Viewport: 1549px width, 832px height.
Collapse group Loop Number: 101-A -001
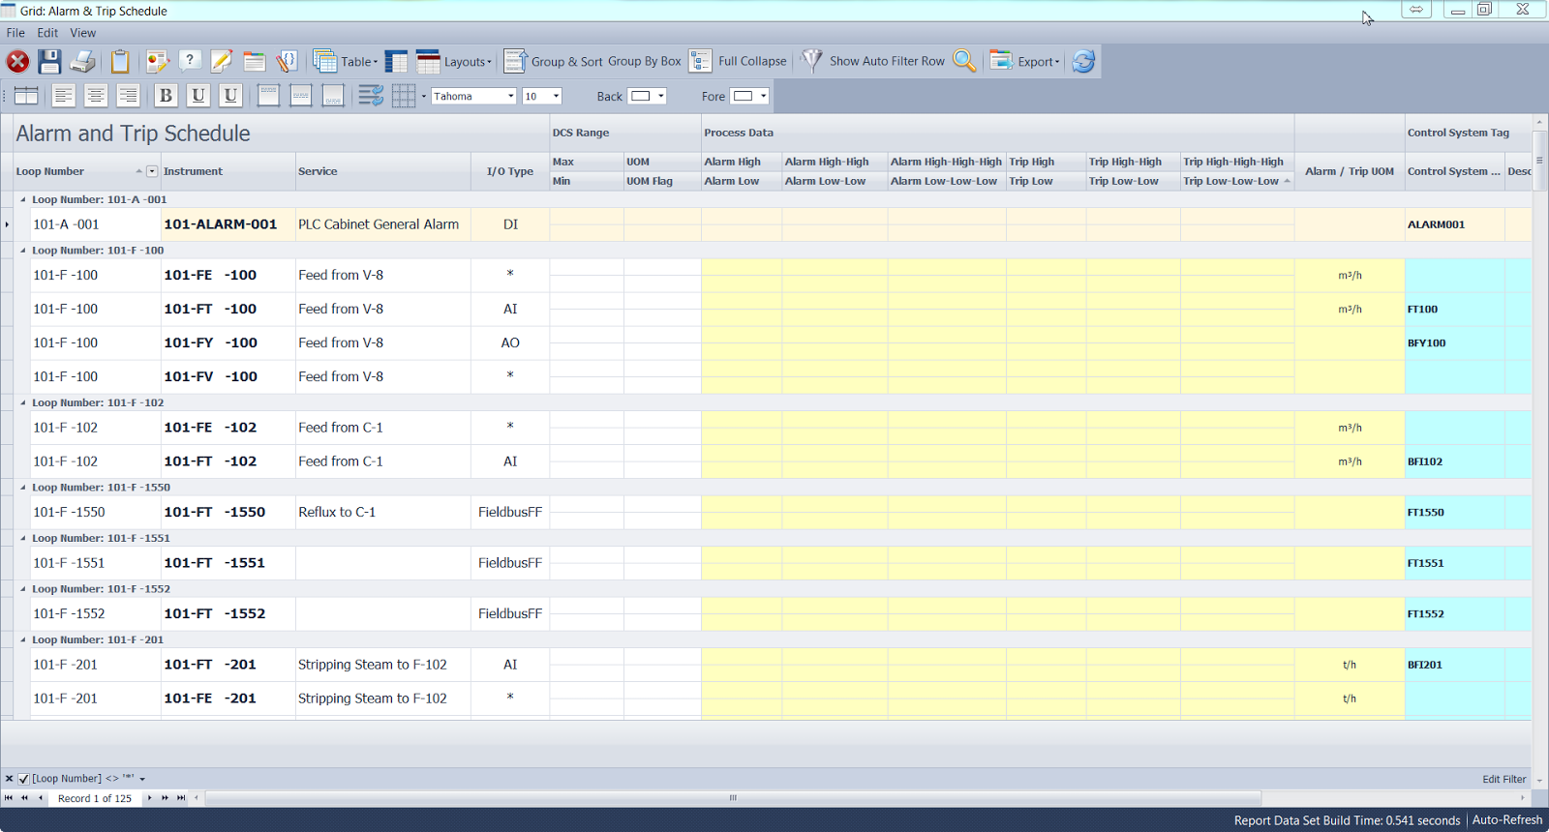coord(23,199)
